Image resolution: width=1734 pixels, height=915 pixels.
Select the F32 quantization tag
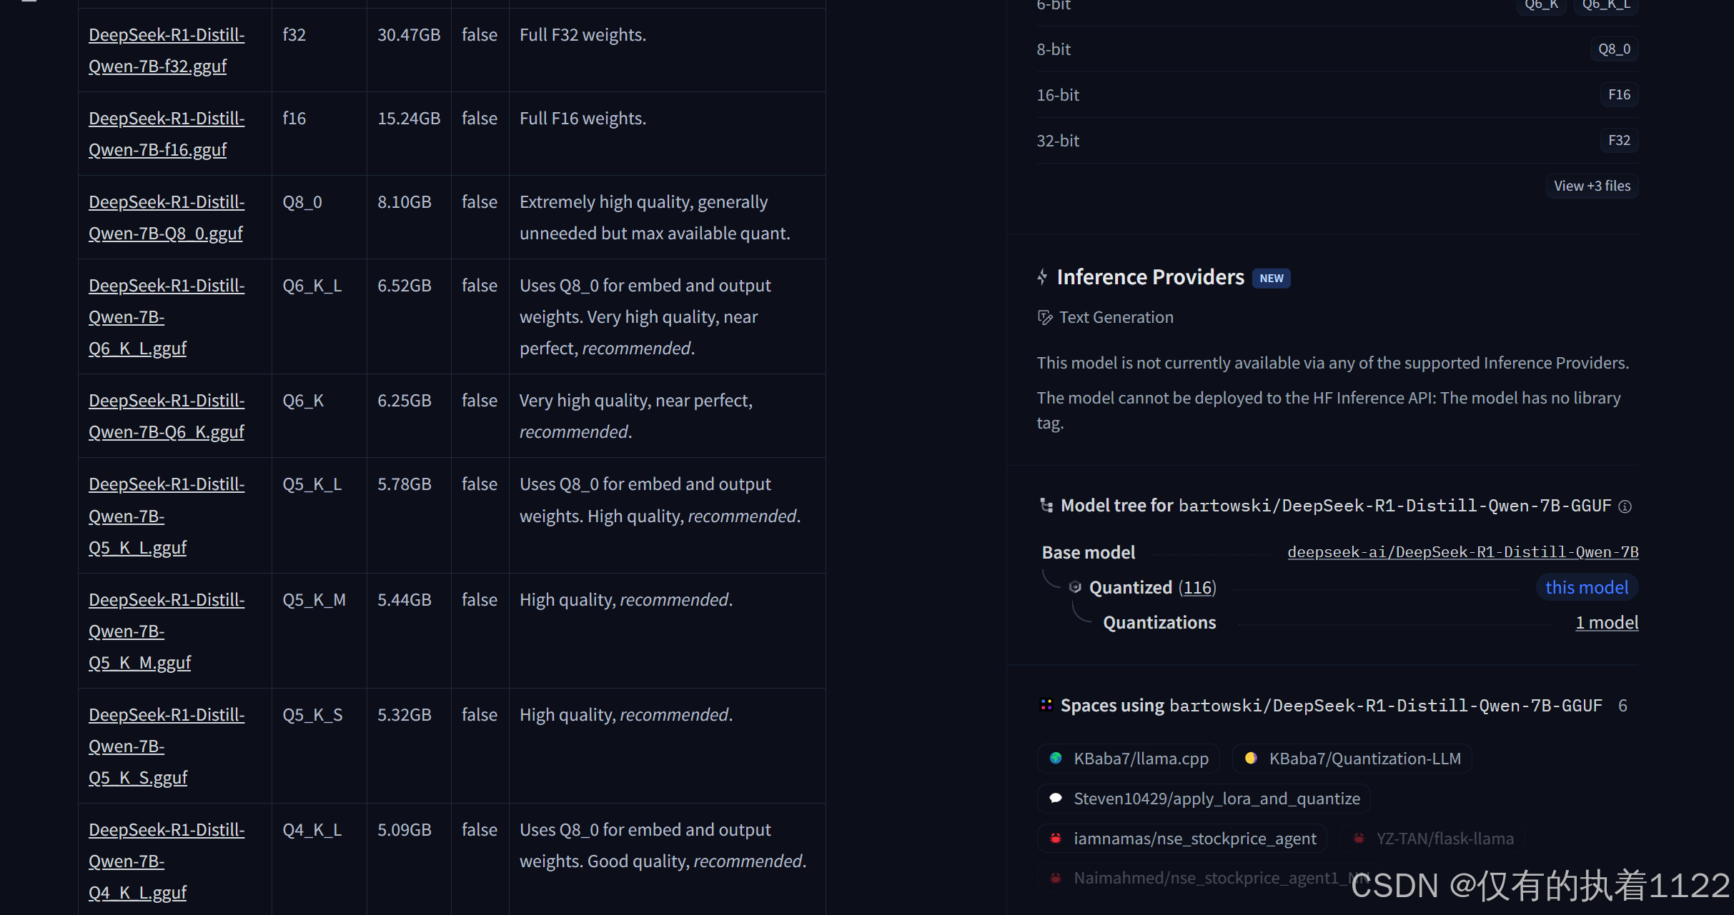(1619, 141)
